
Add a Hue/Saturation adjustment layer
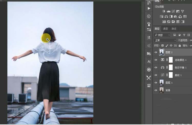click(162, 16)
